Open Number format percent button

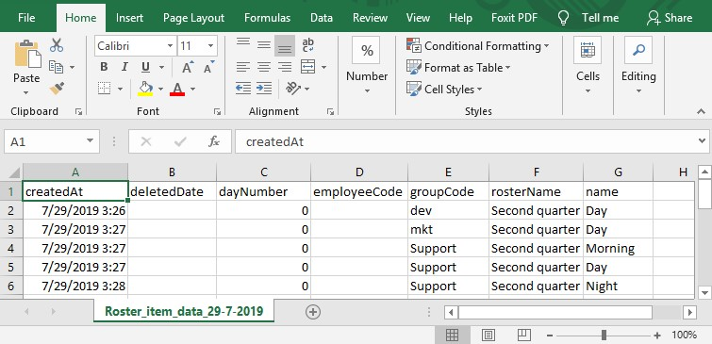(x=367, y=50)
